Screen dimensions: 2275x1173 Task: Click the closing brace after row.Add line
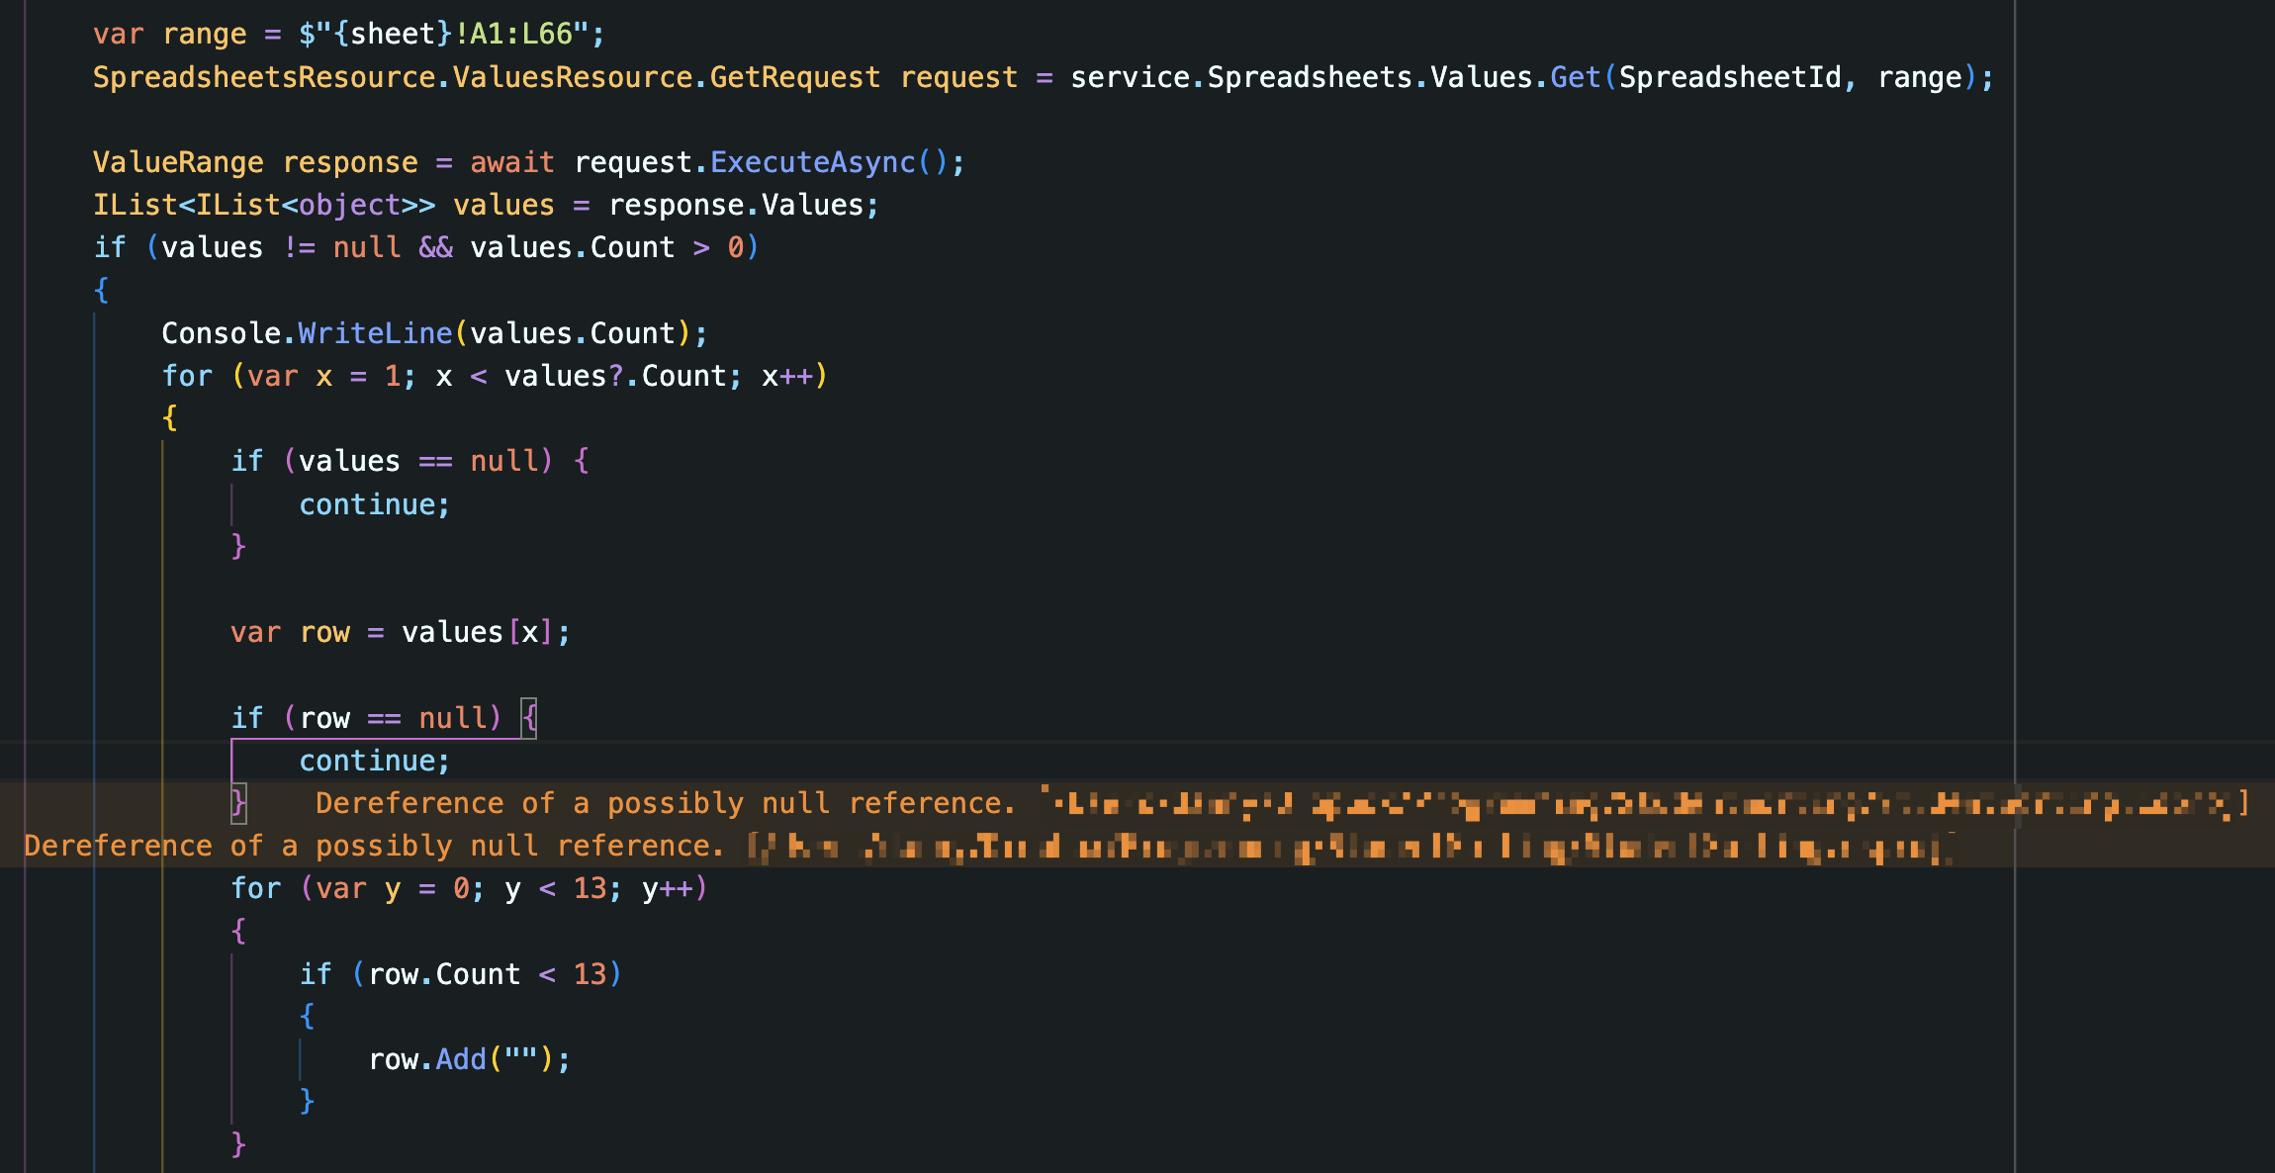coord(307,1101)
